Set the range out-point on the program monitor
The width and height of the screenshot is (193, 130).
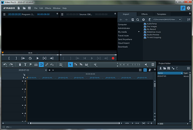coord(16,58)
